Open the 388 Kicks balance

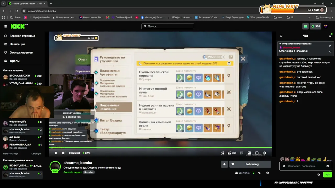tap(316, 26)
